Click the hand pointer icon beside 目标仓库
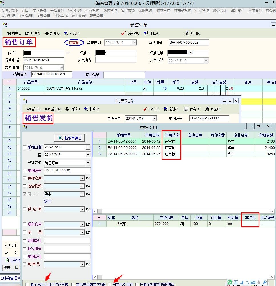This screenshot has height=286, width=276. [88, 178]
